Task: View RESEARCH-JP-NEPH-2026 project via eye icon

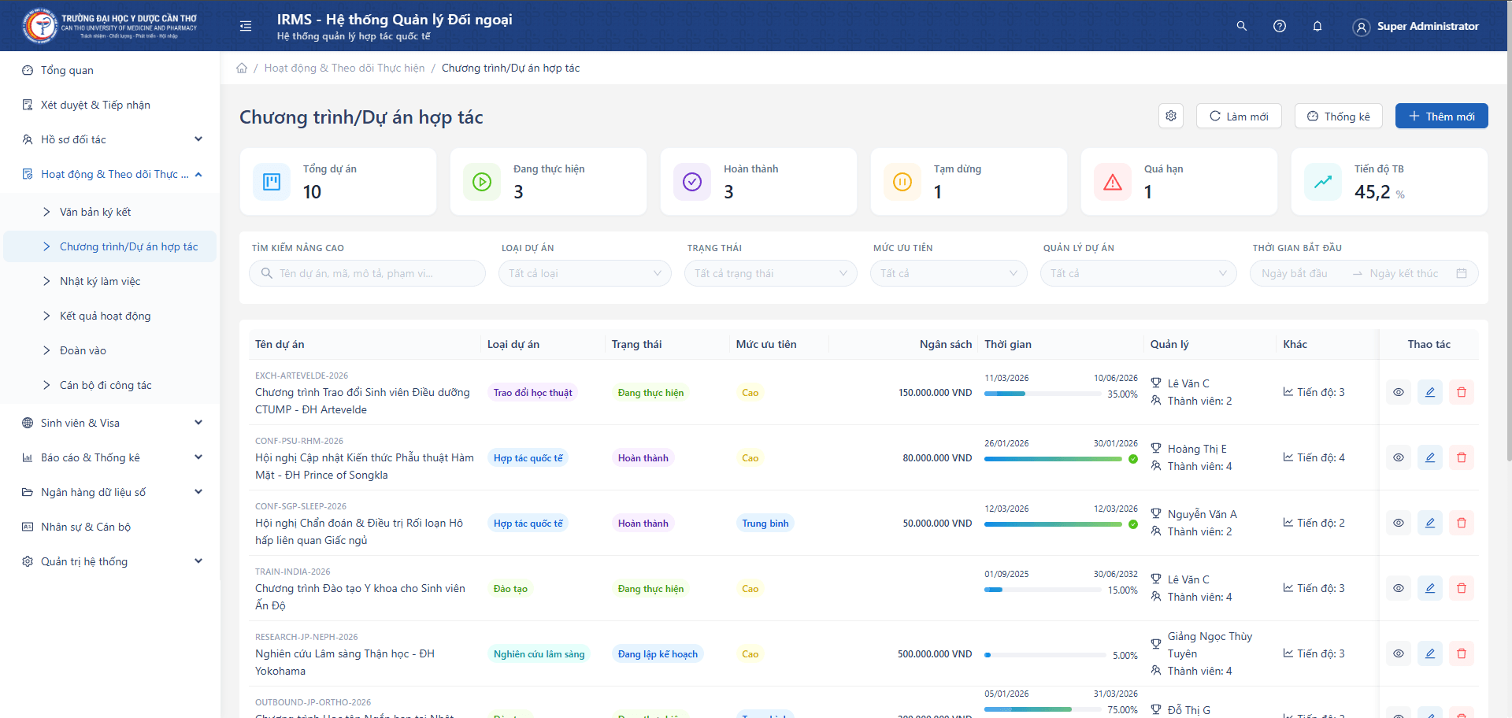Action: (x=1398, y=653)
